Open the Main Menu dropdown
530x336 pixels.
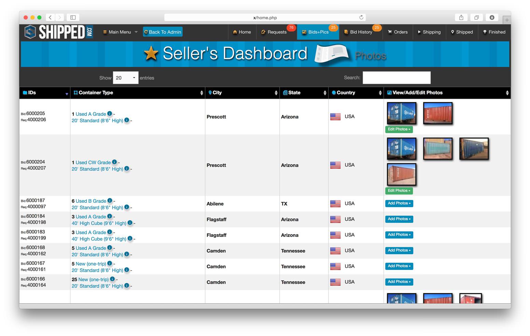pyautogui.click(x=120, y=32)
